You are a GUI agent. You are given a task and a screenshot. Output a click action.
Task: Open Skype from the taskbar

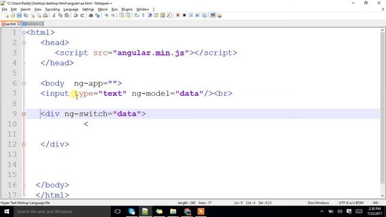(131, 212)
